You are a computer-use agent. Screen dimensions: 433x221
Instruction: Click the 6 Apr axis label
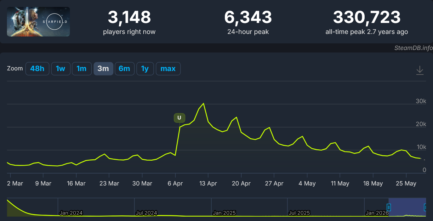coord(175,183)
